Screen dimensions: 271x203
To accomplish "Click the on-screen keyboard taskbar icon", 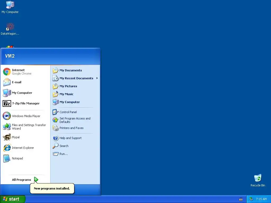I will pos(241,199).
